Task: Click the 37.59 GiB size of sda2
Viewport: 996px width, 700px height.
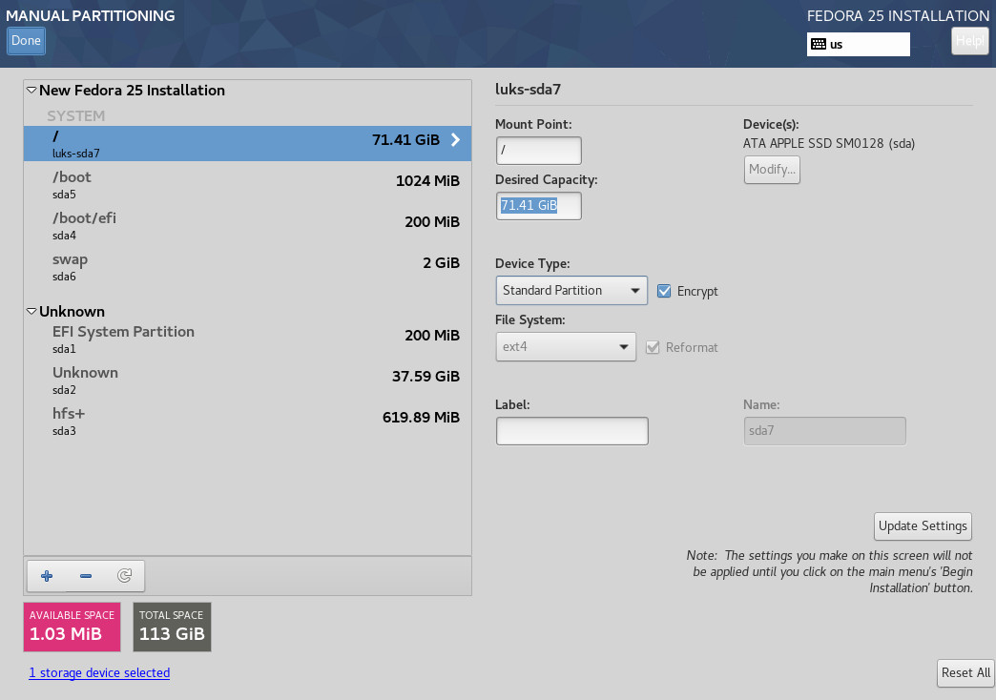Action: tap(425, 376)
